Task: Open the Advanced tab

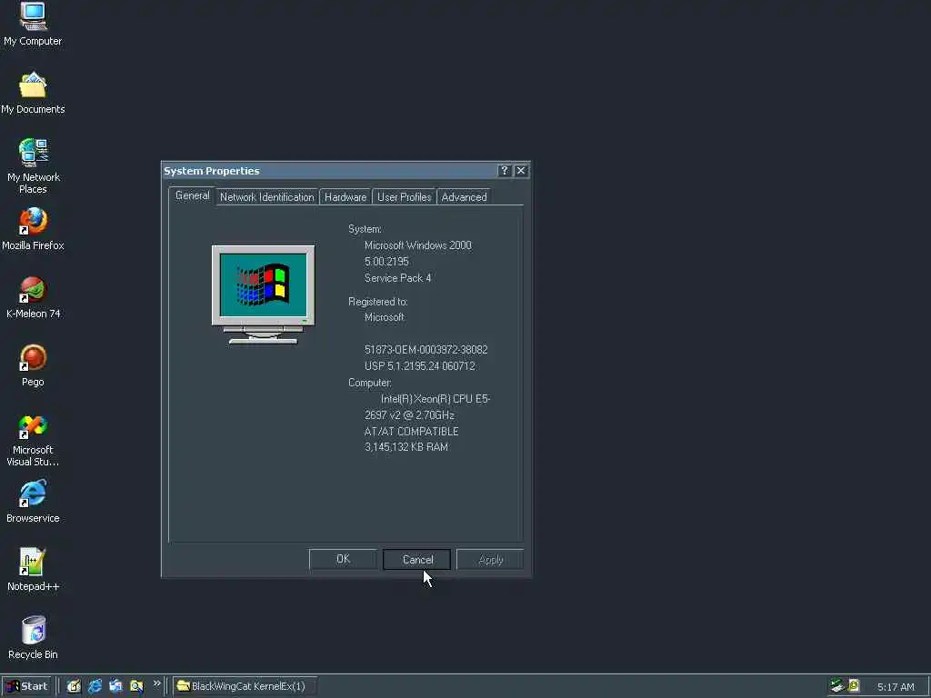Action: click(464, 197)
